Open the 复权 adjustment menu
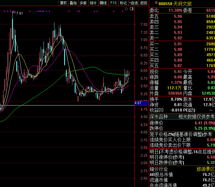The image size is (215, 187). [63, 3]
